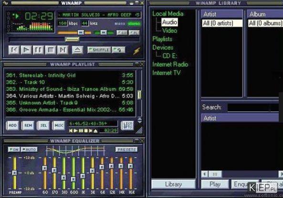The width and height of the screenshot is (283, 198).
Task: Open the playlist ADD menu
Action: click(x=12, y=125)
